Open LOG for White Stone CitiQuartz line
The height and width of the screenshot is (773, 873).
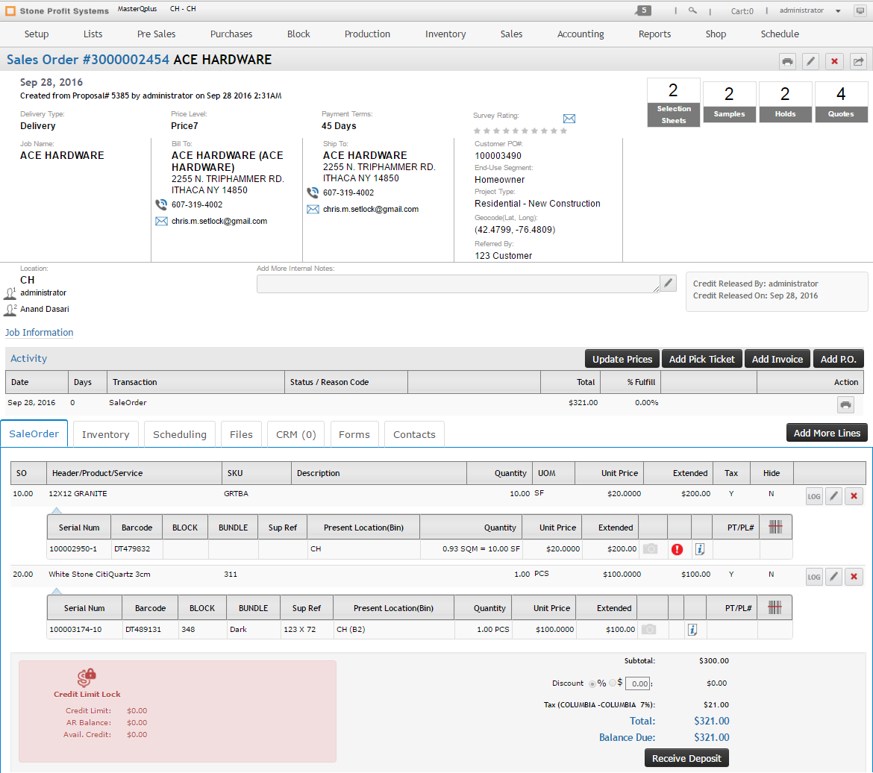tap(814, 577)
